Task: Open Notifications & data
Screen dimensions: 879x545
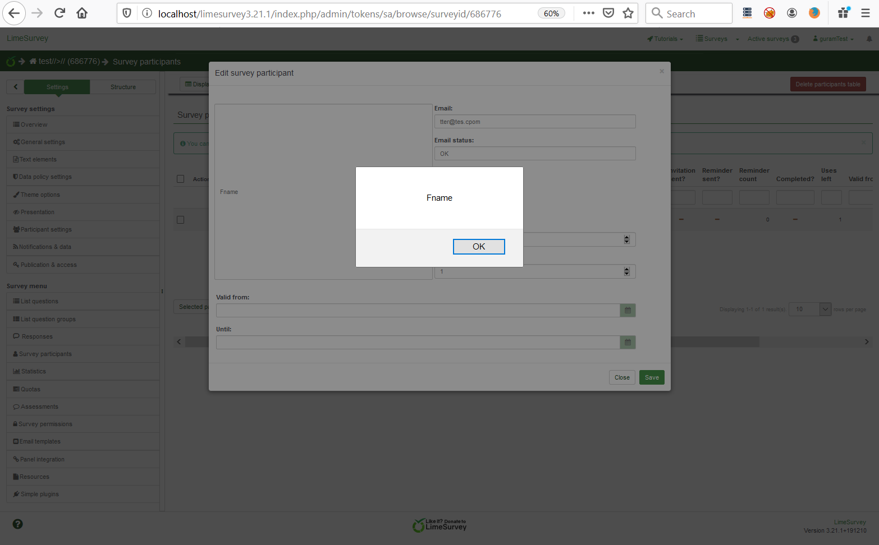Action: click(x=83, y=247)
